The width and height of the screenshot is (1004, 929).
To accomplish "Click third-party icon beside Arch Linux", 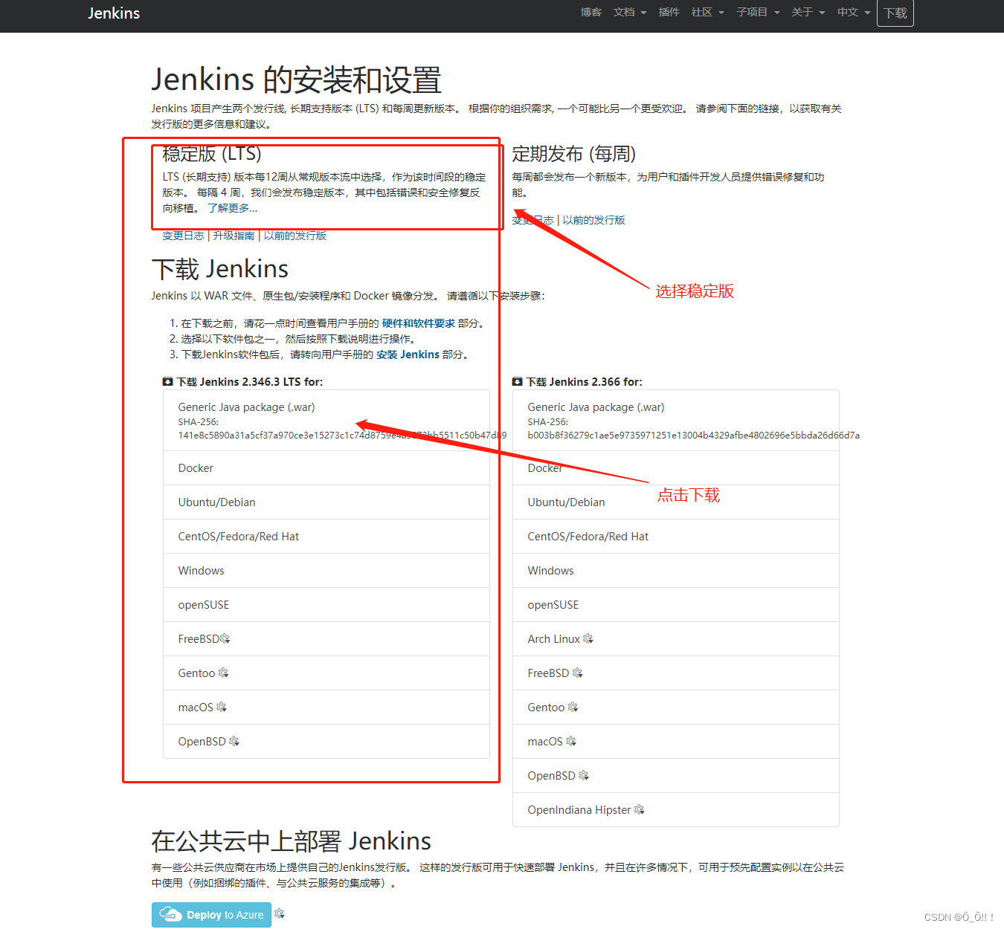I will (588, 639).
